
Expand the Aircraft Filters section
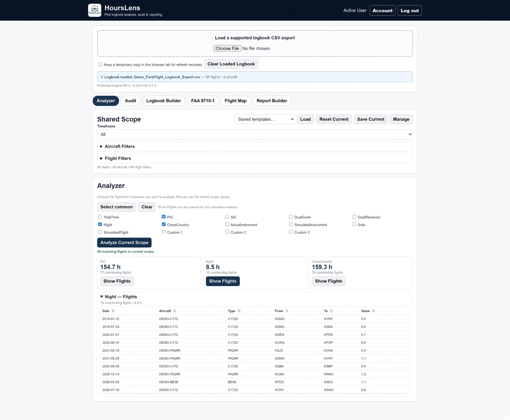pos(255,146)
